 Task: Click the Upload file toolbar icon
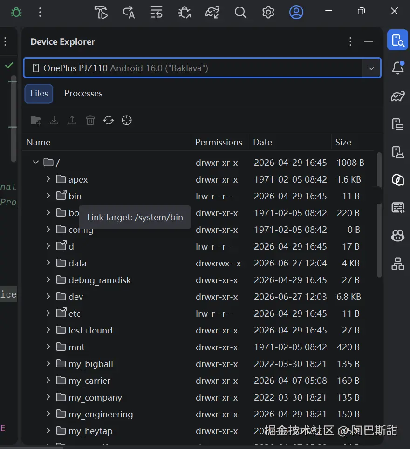72,120
